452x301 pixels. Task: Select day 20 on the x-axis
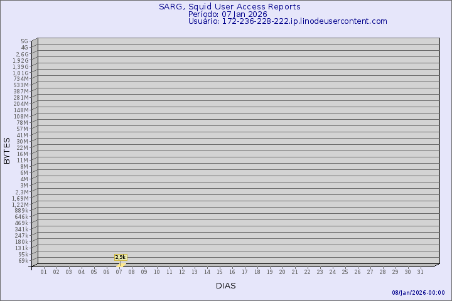(282, 272)
